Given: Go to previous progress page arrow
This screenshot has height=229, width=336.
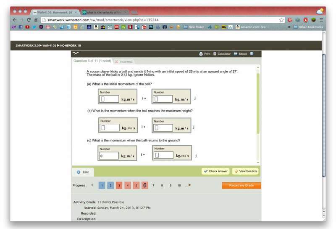Looking at the screenshot, I should click(x=92, y=185).
